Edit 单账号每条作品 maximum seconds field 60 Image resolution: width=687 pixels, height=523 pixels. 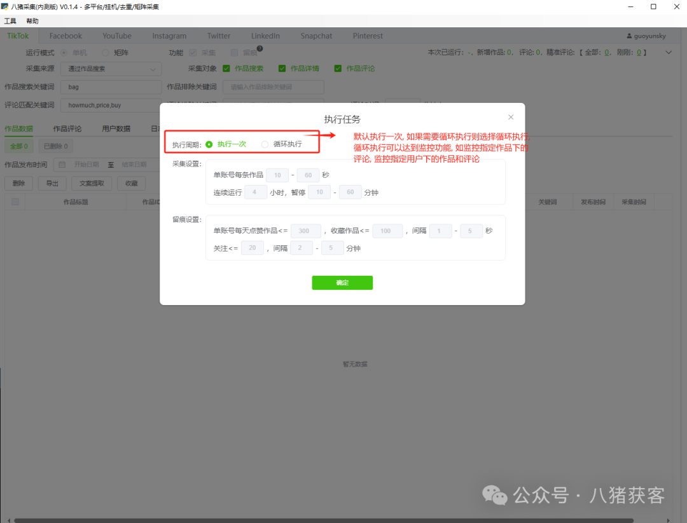tap(308, 175)
